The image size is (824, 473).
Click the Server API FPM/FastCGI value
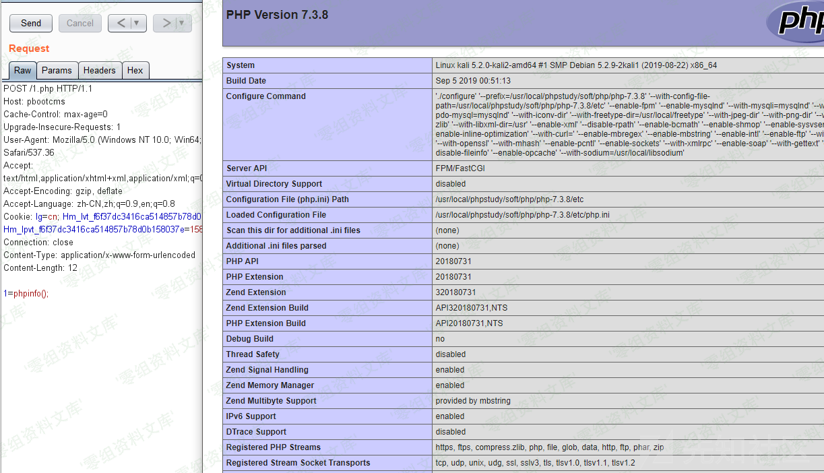[x=460, y=168]
